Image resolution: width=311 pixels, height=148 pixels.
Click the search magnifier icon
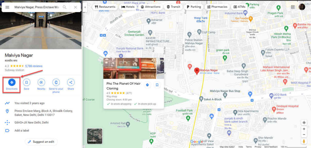click(x=65, y=7)
